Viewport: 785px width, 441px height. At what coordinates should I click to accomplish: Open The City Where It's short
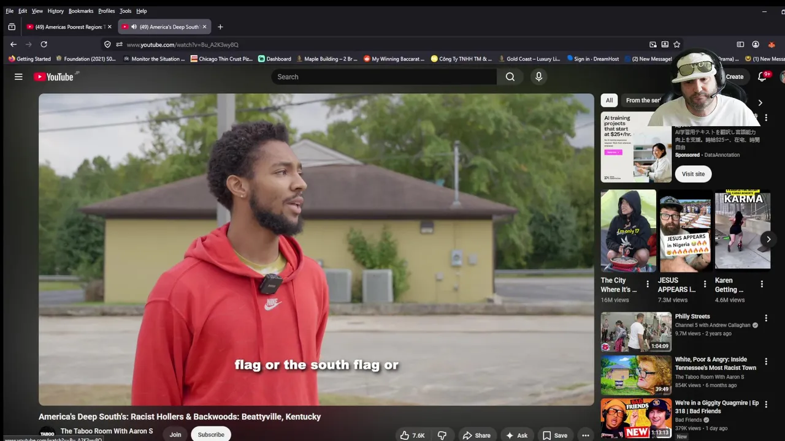(x=628, y=230)
